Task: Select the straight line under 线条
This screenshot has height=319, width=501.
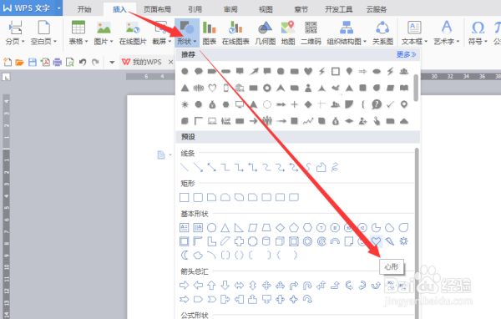Action: coord(185,167)
